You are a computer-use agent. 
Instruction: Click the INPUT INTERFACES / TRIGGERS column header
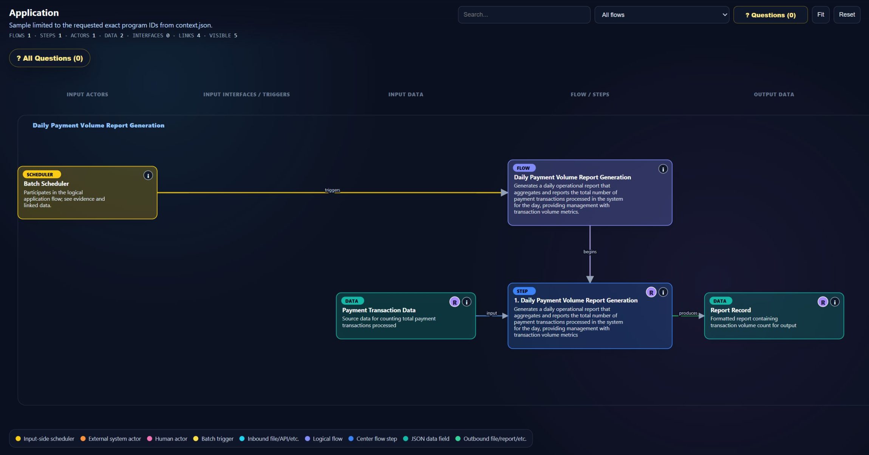[246, 94]
